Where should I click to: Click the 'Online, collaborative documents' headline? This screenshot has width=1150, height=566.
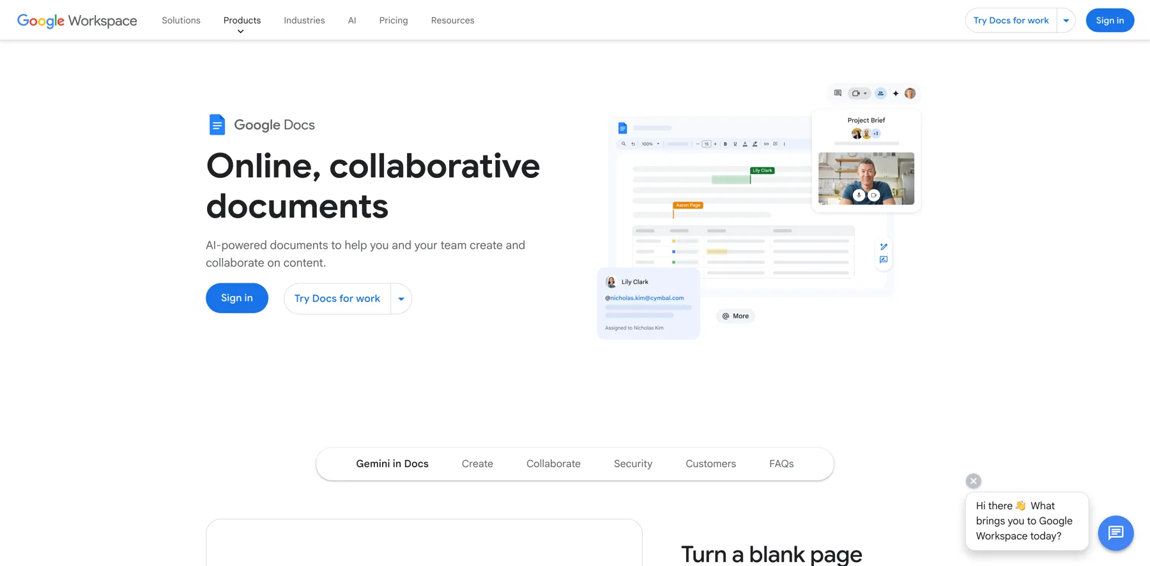(x=373, y=186)
